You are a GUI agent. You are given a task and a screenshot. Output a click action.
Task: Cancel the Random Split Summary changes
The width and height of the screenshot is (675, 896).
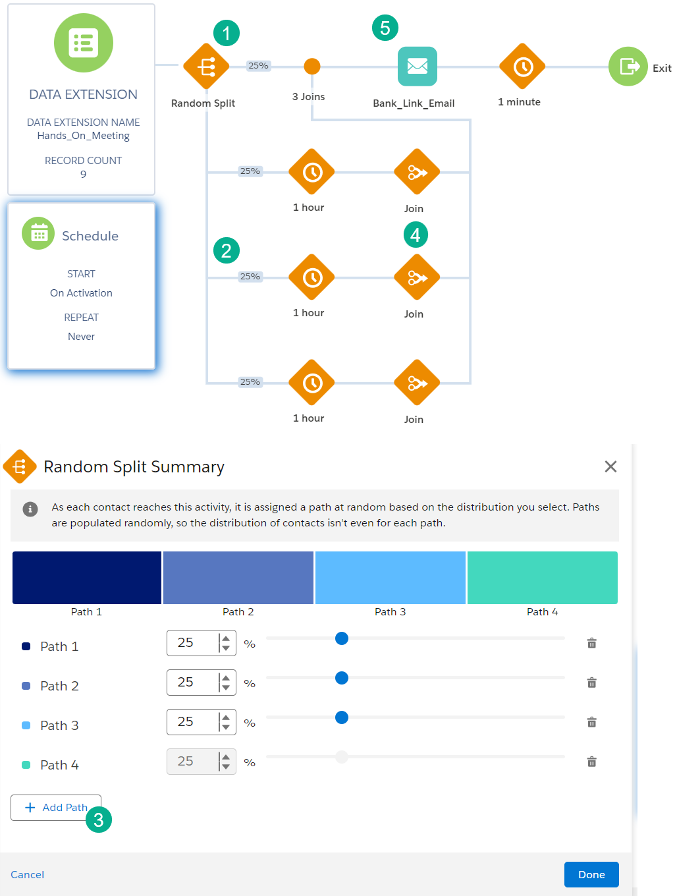pos(27,874)
